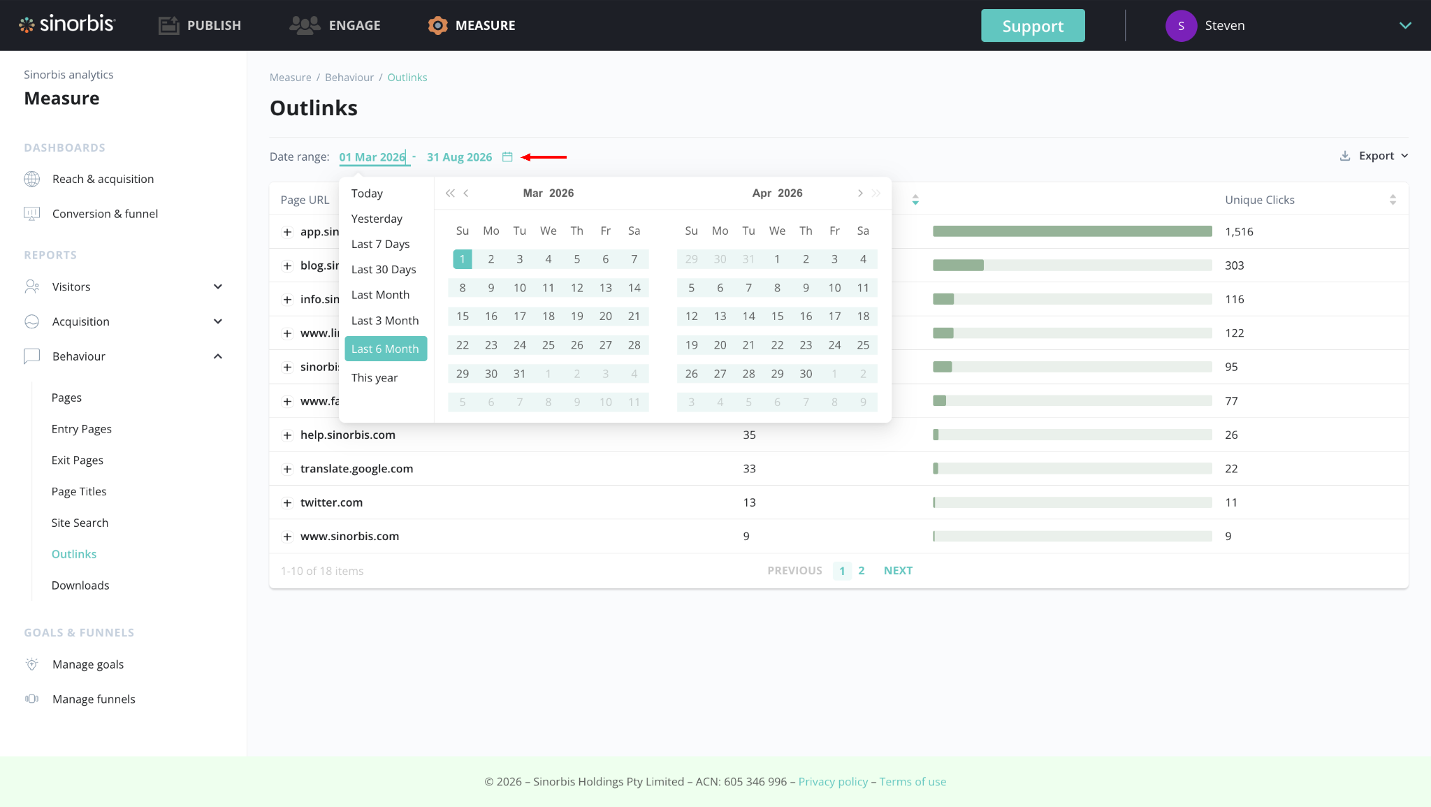Click the Manage funnels icon
This screenshot has width=1431, height=807.
[x=31, y=699]
